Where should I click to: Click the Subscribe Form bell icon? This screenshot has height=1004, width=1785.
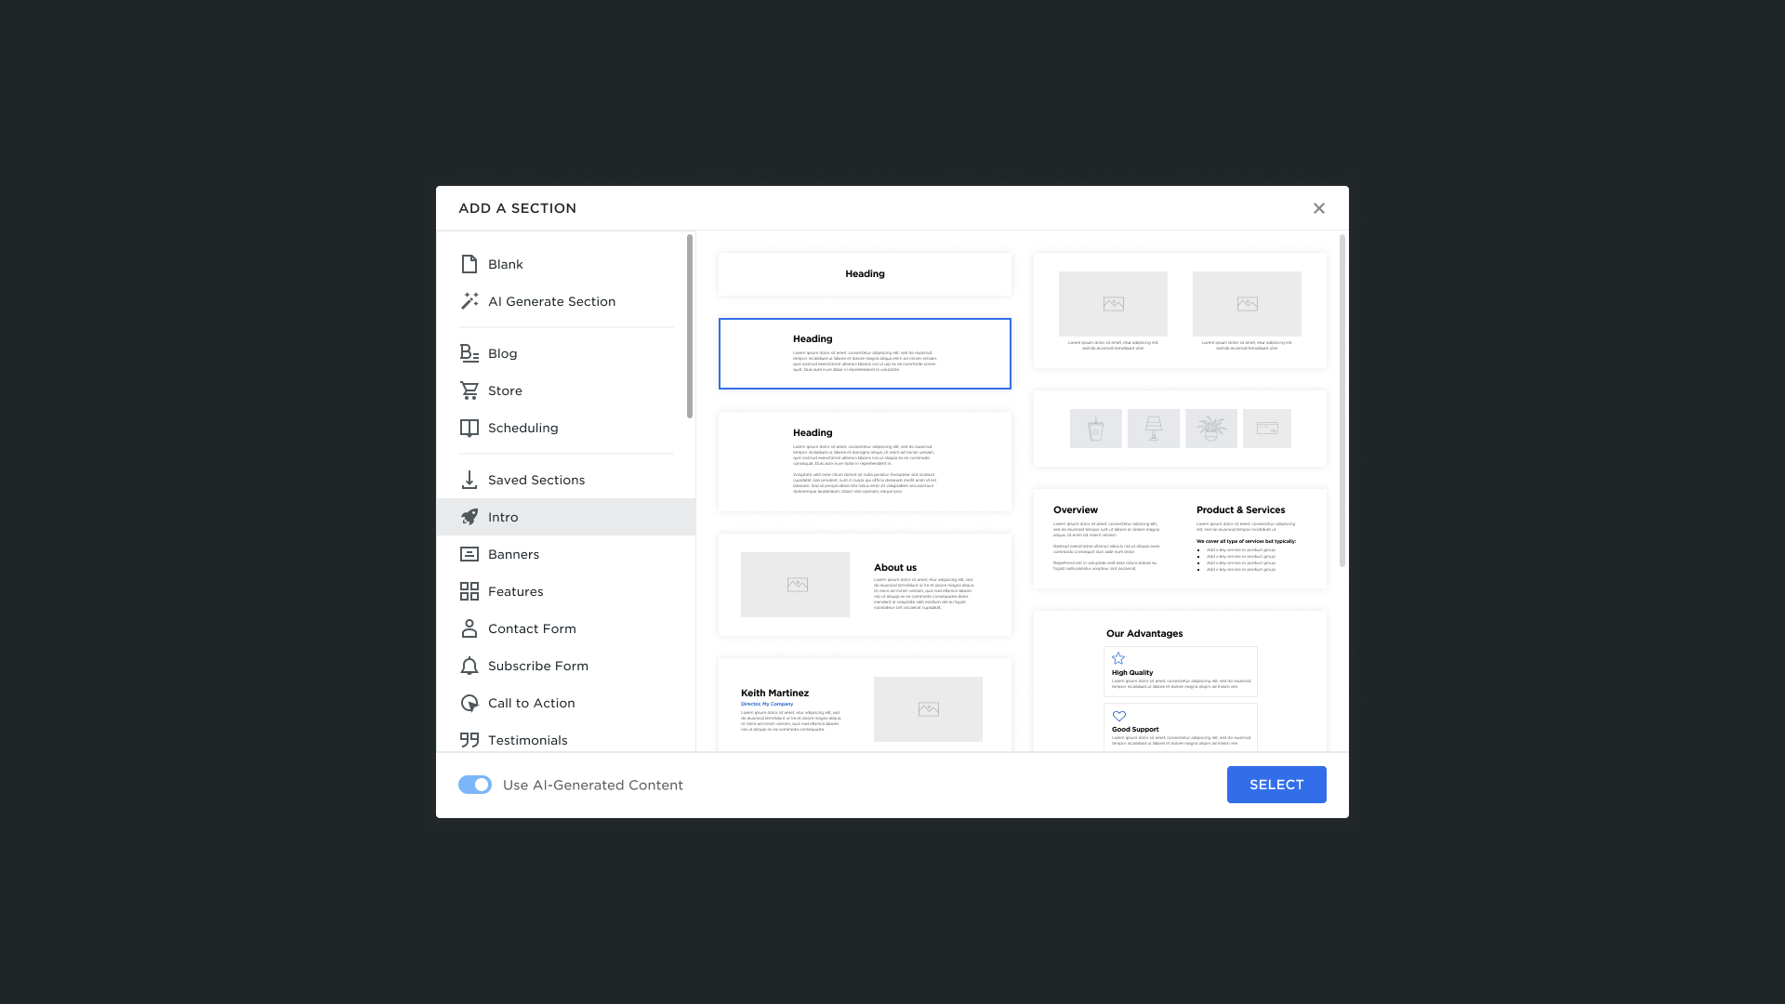[469, 666]
